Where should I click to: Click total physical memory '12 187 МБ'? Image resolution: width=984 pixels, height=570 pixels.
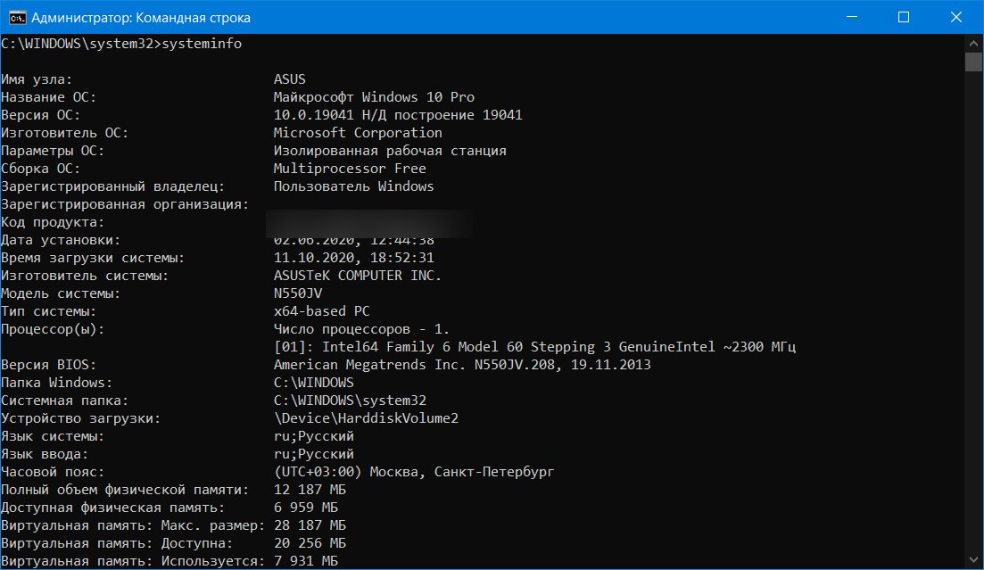(x=310, y=490)
